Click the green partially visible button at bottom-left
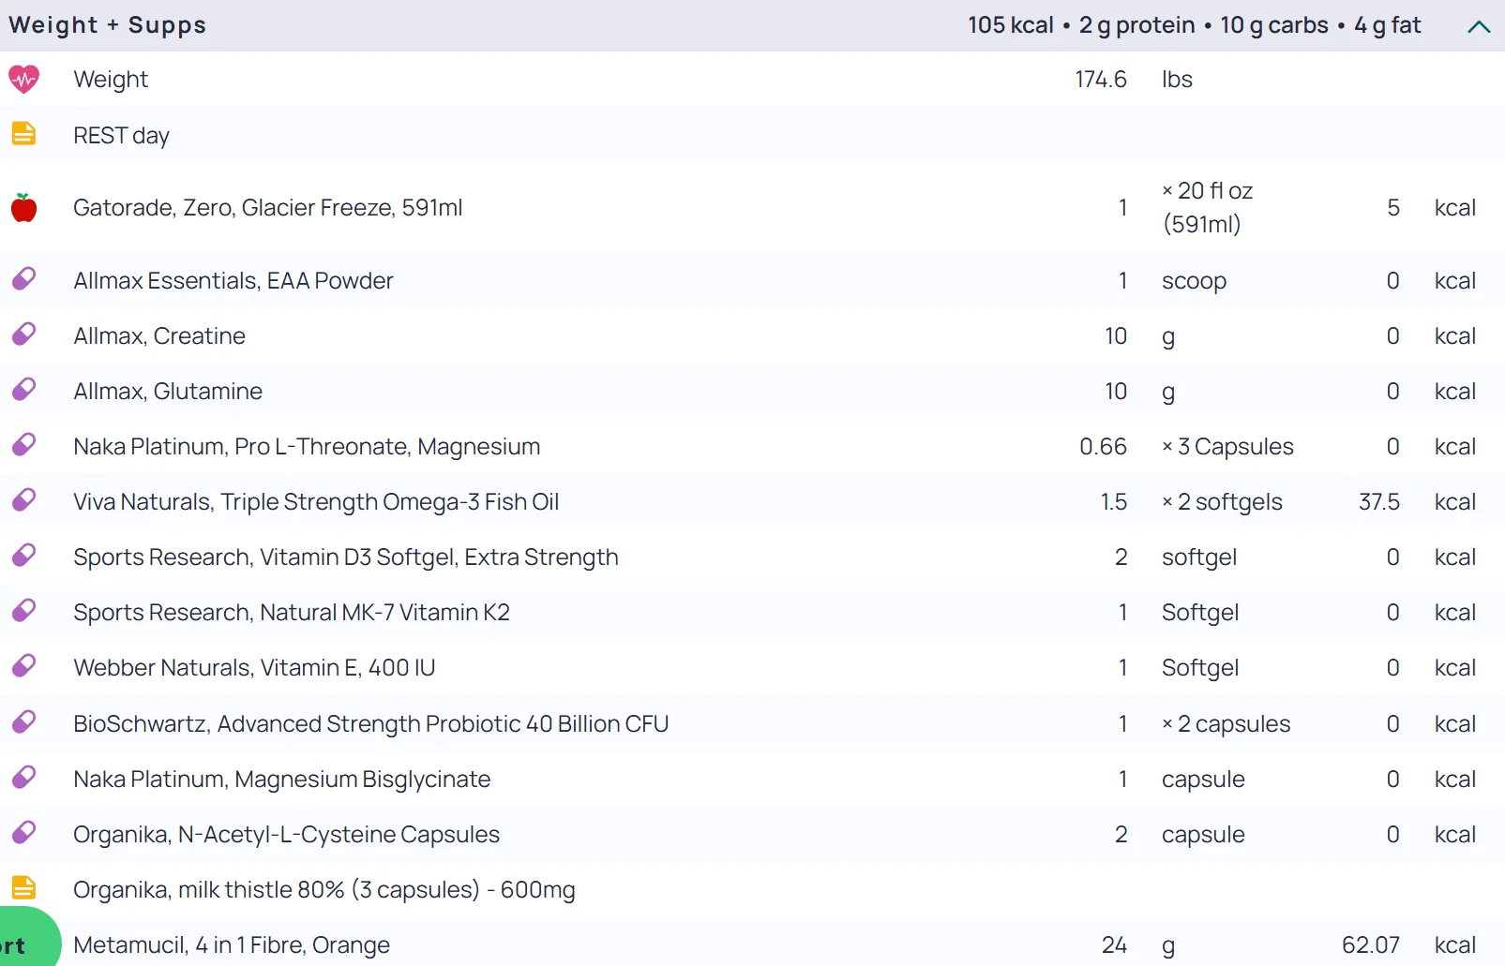Viewport: 1505px width, 966px height. [28, 937]
